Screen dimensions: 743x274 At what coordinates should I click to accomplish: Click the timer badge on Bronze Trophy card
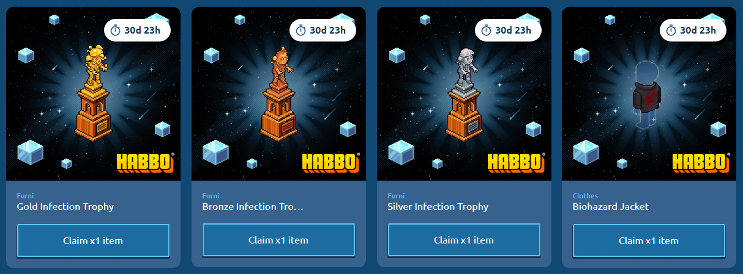coord(323,30)
